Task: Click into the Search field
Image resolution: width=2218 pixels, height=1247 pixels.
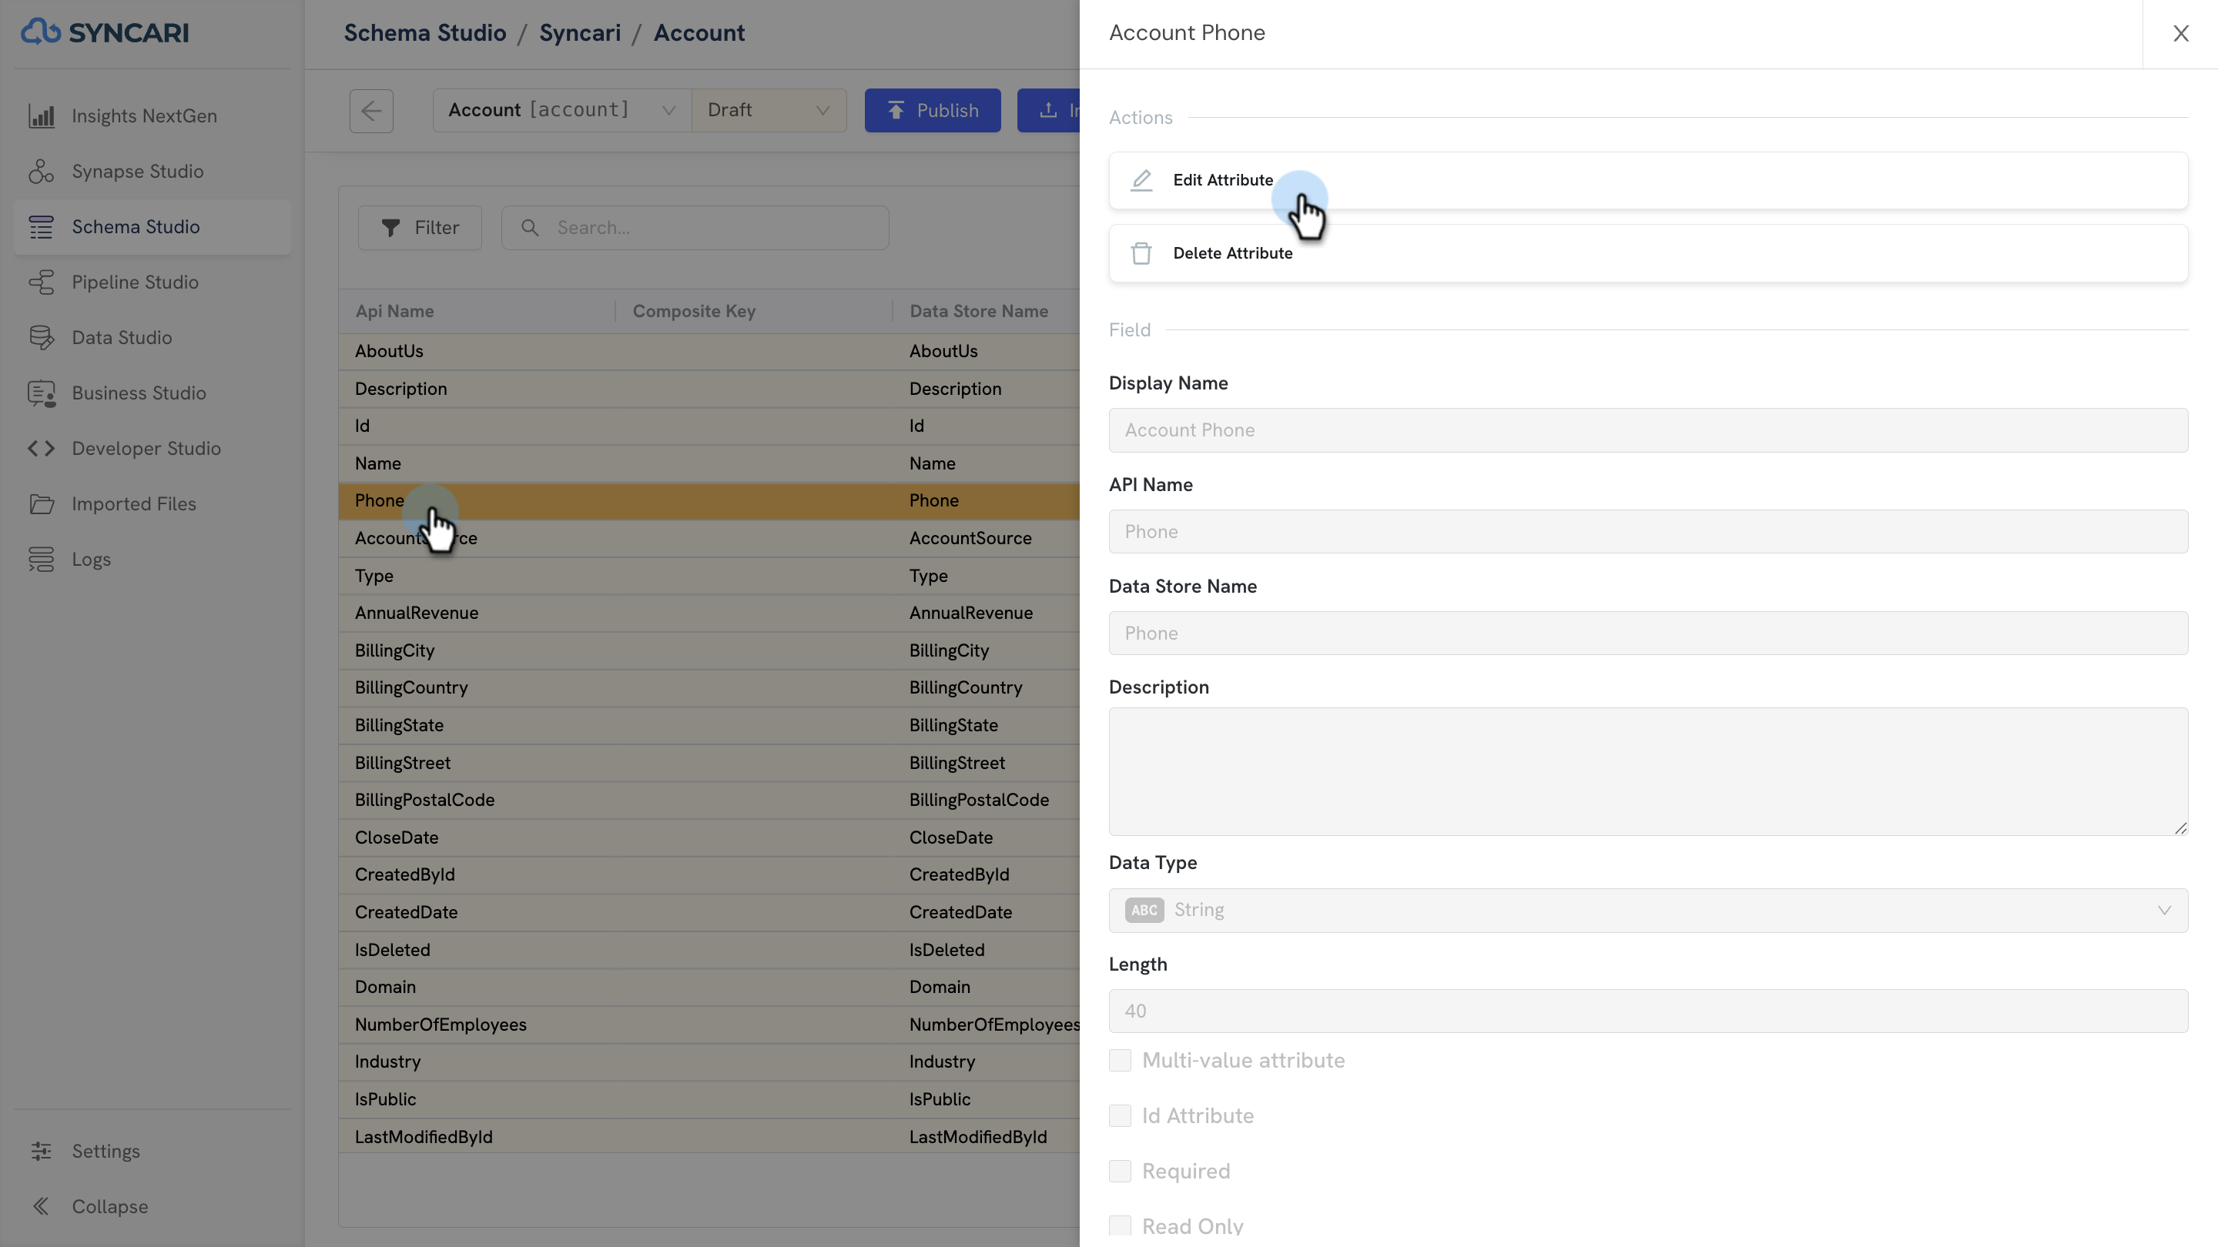Action: [x=695, y=228]
